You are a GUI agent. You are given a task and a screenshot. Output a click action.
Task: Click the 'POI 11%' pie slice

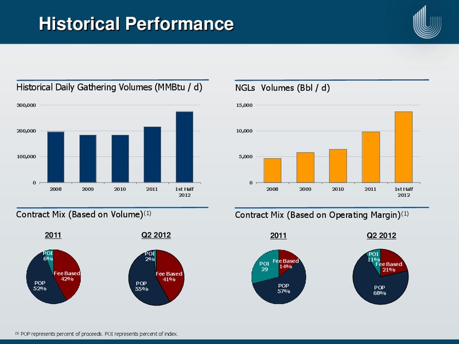(x=374, y=257)
